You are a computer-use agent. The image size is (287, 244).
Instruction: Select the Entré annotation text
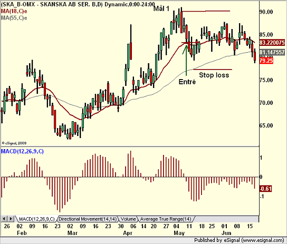[187, 82]
